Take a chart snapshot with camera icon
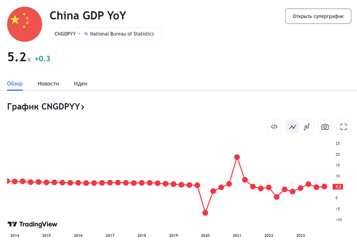 point(325,127)
